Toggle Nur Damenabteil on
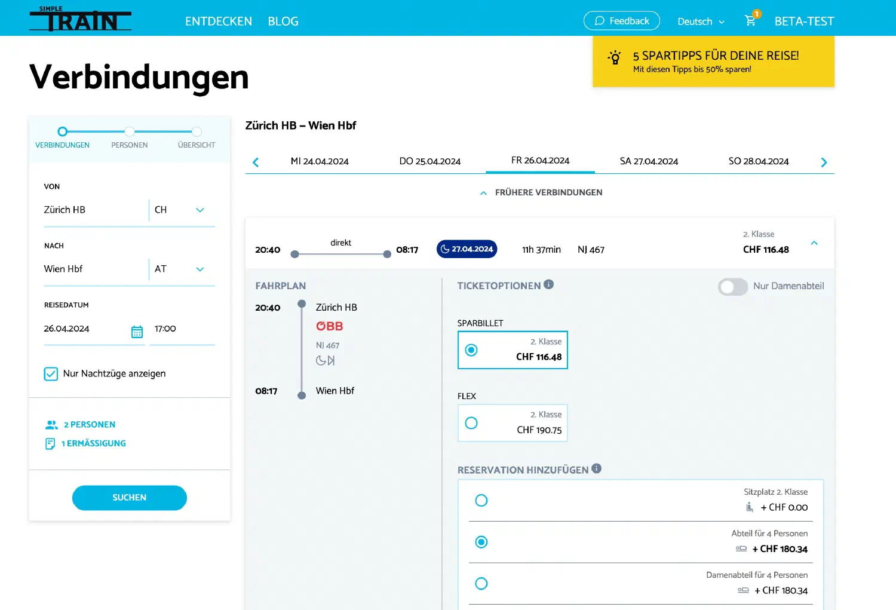896x610 pixels. point(732,287)
